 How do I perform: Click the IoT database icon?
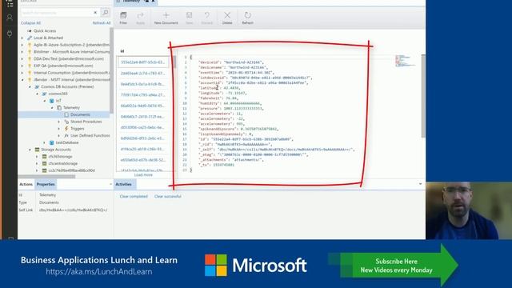point(51,101)
